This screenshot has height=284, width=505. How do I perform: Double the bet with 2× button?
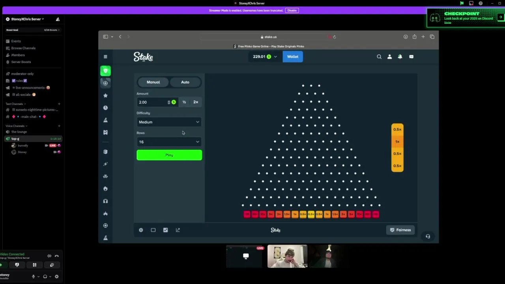pyautogui.click(x=196, y=102)
